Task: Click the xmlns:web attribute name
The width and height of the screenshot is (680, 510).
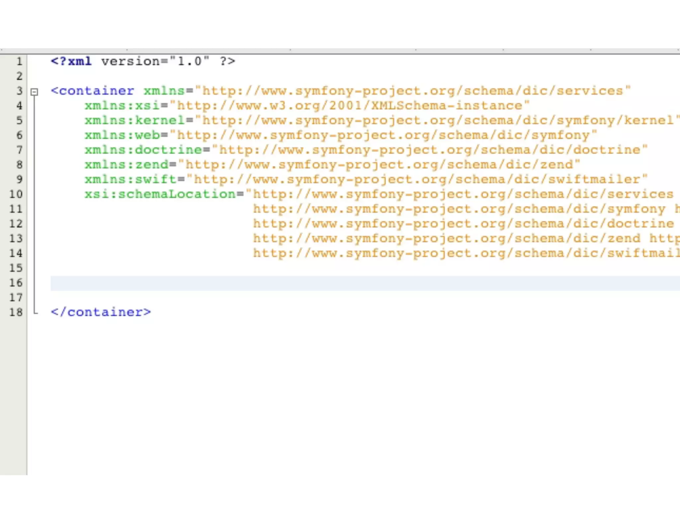Action: pyautogui.click(x=122, y=135)
